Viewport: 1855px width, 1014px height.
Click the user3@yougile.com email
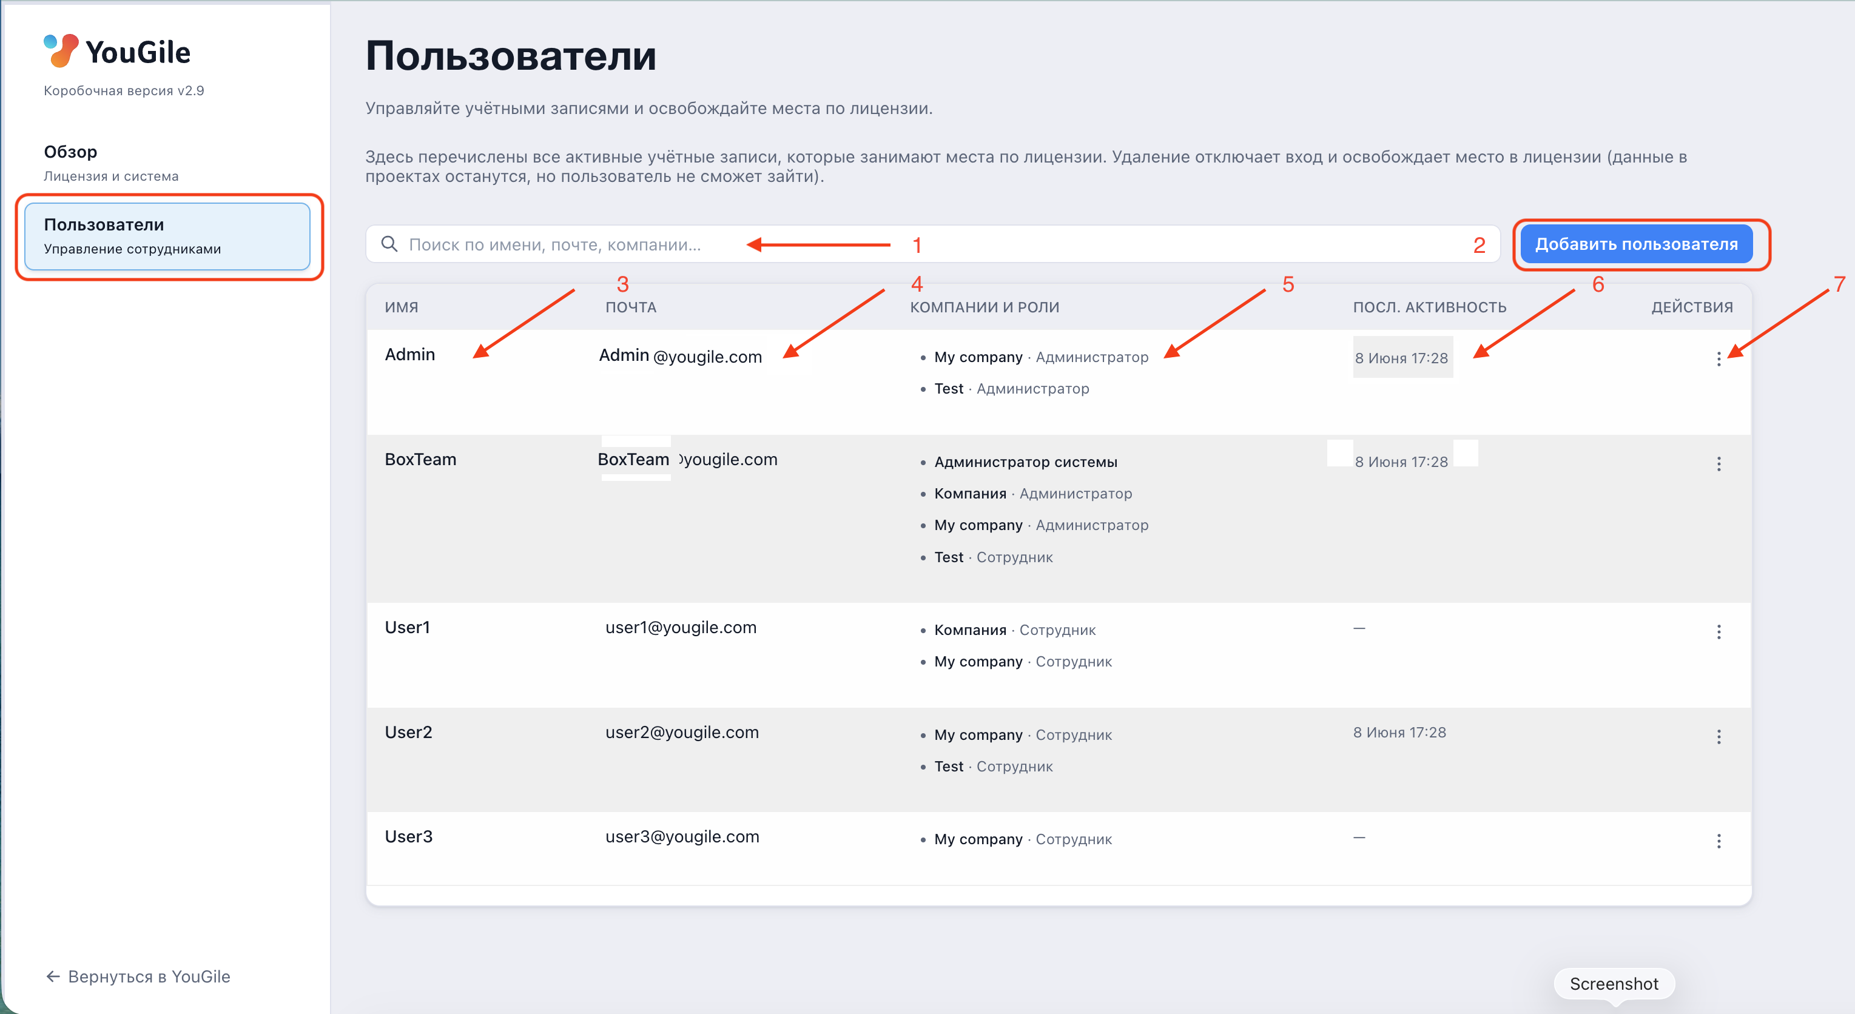(x=682, y=837)
